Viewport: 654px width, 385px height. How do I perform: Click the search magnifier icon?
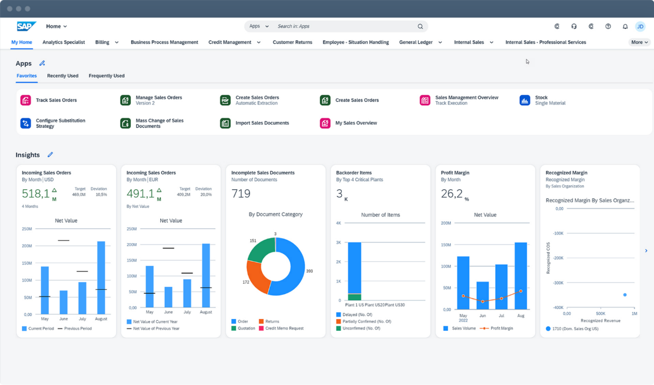[x=420, y=26]
